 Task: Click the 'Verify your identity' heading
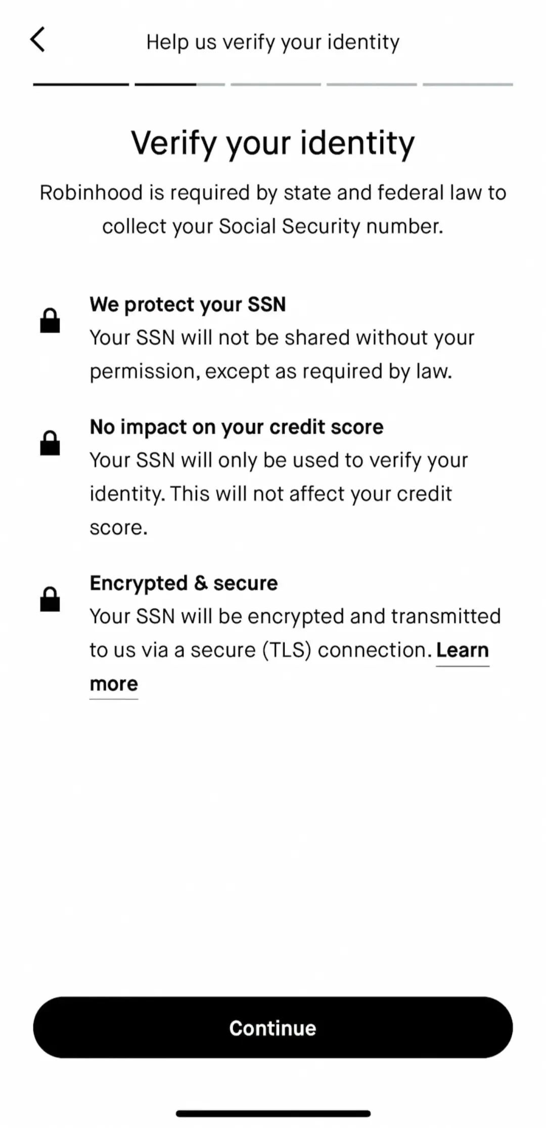[273, 143]
